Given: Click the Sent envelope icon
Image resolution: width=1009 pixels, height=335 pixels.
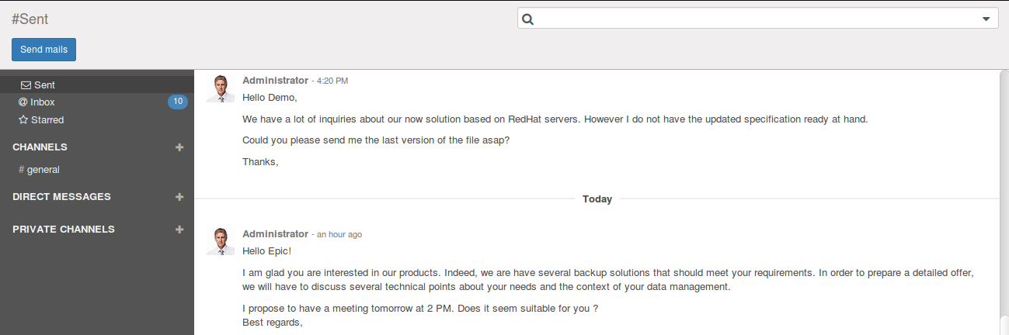Looking at the screenshot, I should pos(26,85).
